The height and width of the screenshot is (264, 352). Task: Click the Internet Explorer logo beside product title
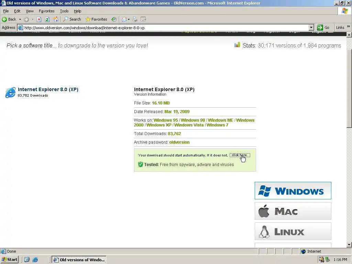[11, 92]
